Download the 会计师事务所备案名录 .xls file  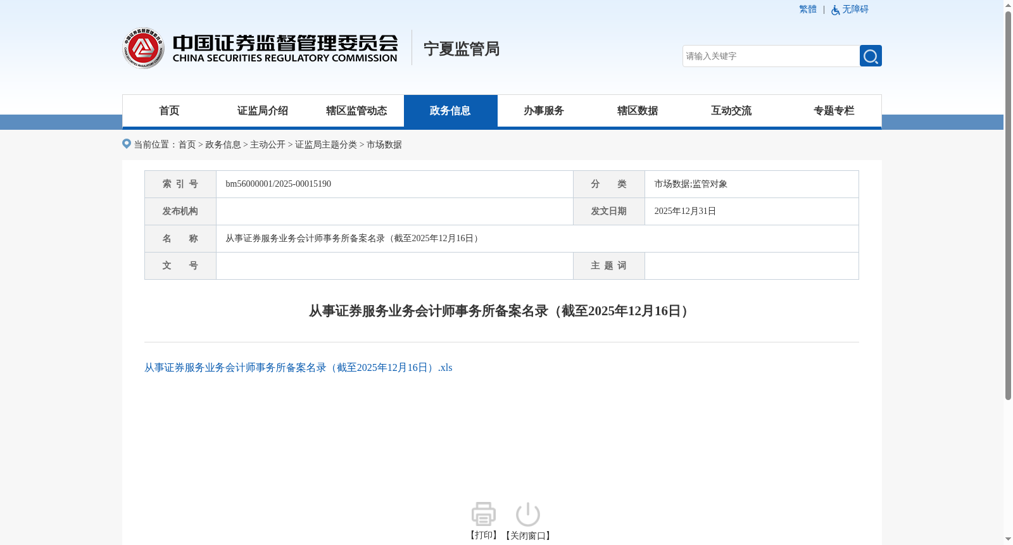click(298, 368)
